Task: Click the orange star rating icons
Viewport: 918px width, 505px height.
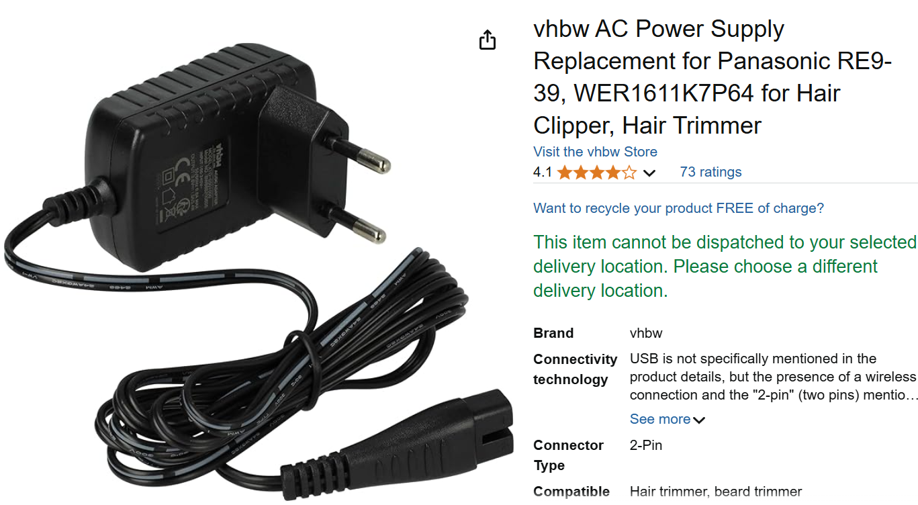Action: [x=597, y=173]
